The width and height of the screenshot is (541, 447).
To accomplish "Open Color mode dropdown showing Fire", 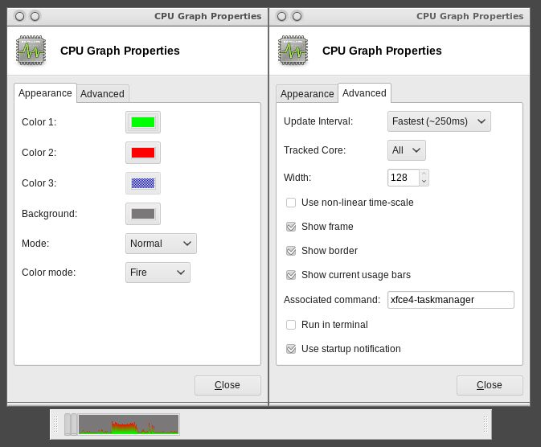I will coord(158,273).
